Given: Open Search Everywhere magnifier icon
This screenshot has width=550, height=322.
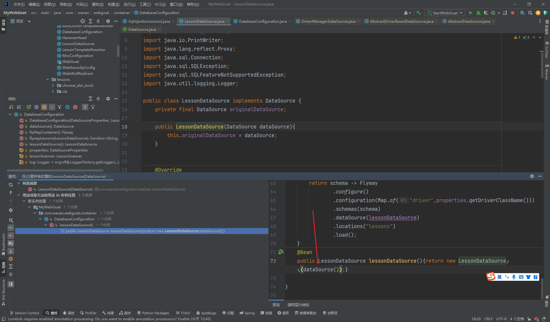Looking at the screenshot, I should point(530,13).
